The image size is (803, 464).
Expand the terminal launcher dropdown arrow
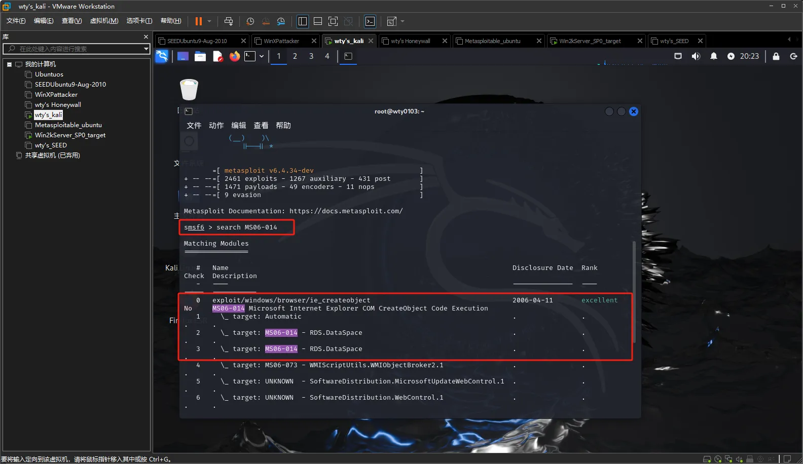pyautogui.click(x=262, y=56)
